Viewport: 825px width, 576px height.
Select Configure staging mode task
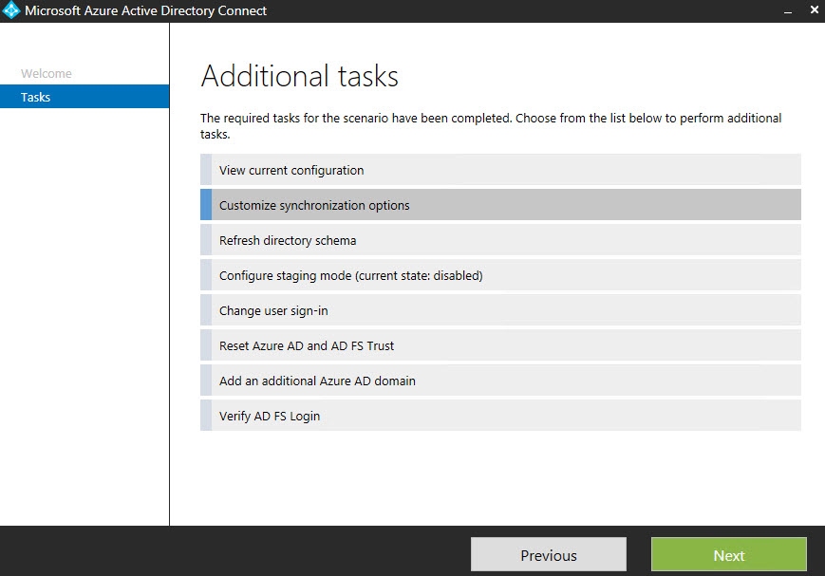350,275
